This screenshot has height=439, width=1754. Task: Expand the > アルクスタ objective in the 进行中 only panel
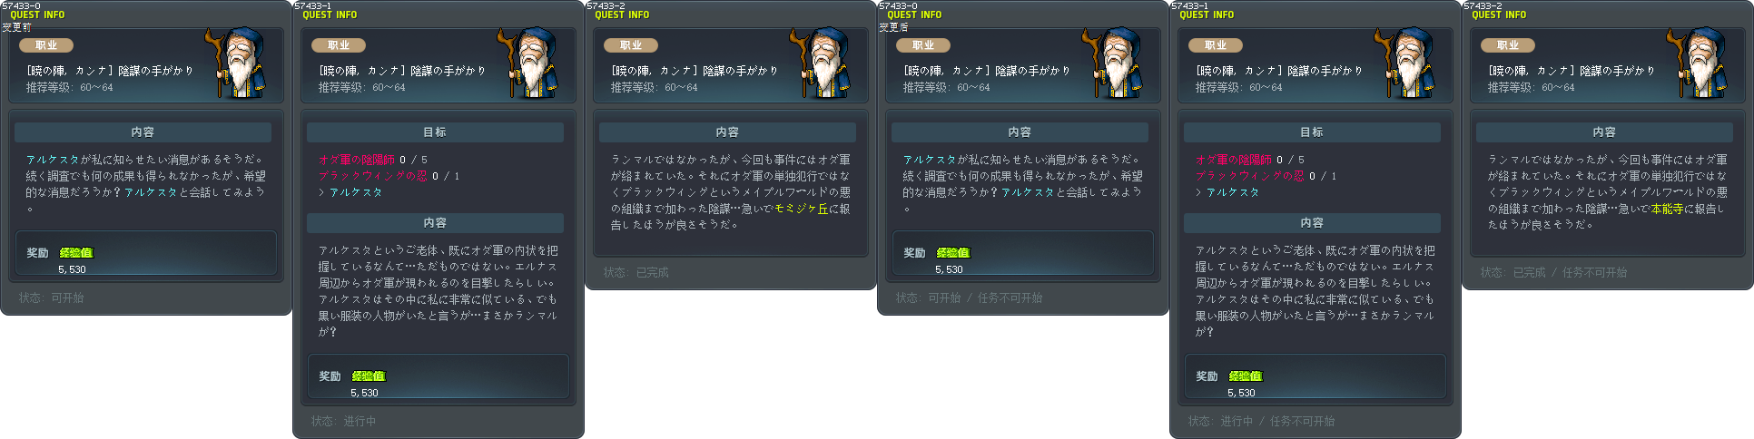[350, 192]
